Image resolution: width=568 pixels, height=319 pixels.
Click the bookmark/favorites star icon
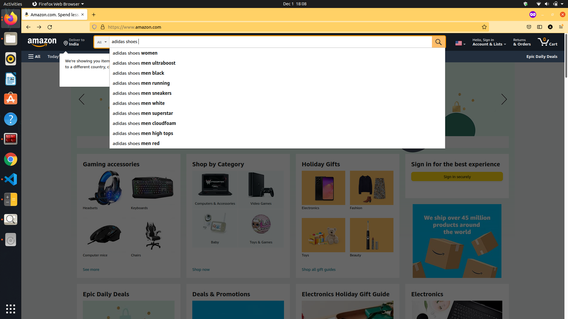pyautogui.click(x=484, y=27)
